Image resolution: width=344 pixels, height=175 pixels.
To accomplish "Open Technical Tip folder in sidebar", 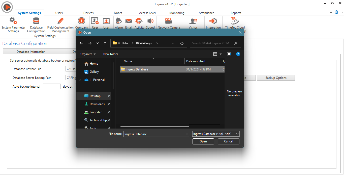I will pos(96,120).
